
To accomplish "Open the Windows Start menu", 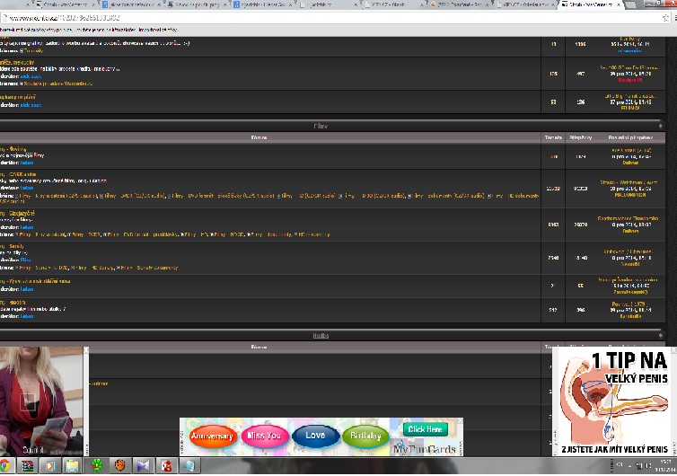I will 7,465.
